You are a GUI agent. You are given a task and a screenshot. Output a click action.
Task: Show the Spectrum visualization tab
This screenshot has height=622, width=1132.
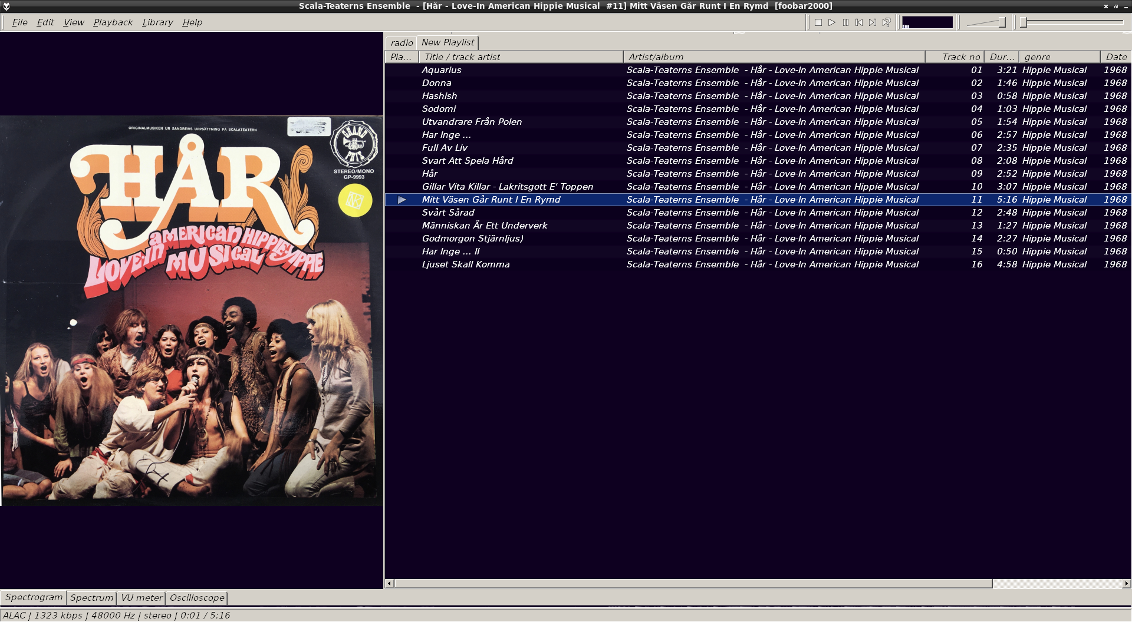pyautogui.click(x=91, y=598)
